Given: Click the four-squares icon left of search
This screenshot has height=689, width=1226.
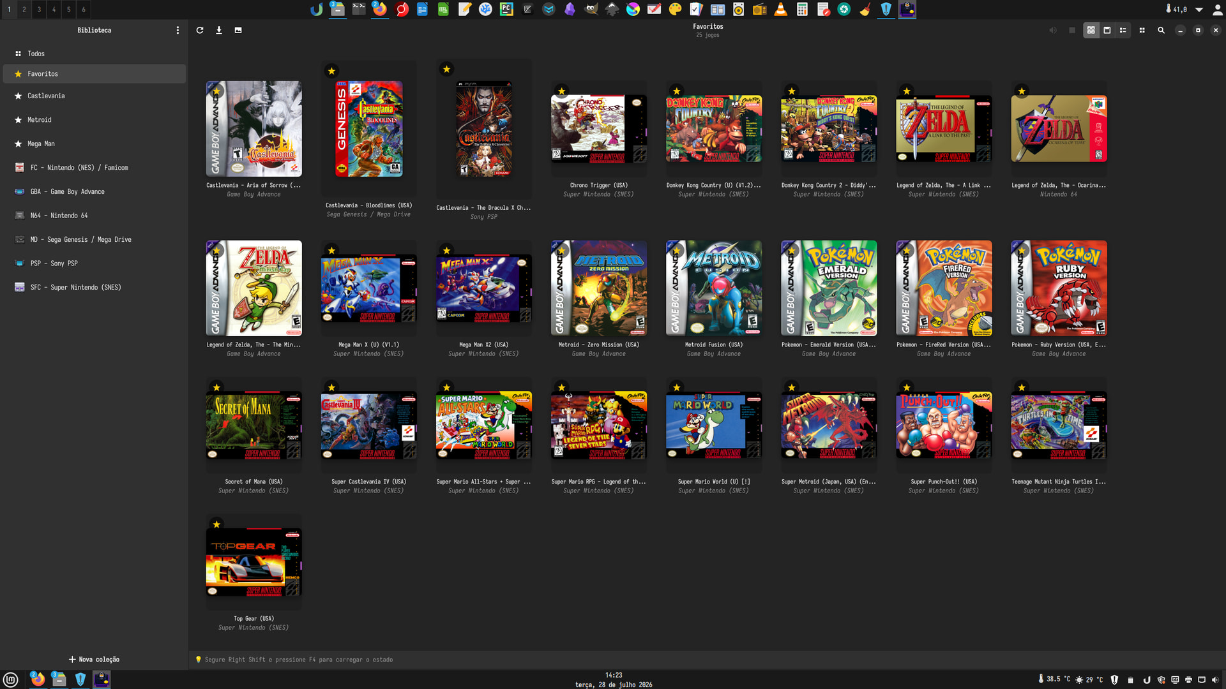Looking at the screenshot, I should (x=1142, y=30).
